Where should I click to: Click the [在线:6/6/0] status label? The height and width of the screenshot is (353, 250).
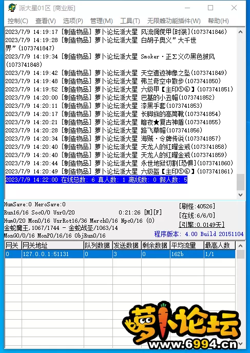coord(197,215)
